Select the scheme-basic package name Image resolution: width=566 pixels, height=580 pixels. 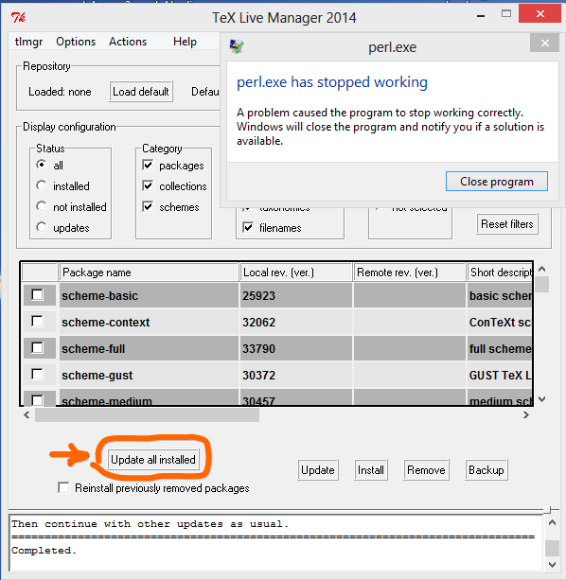click(100, 296)
